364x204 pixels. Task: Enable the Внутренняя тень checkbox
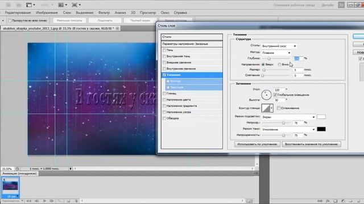[164, 56]
